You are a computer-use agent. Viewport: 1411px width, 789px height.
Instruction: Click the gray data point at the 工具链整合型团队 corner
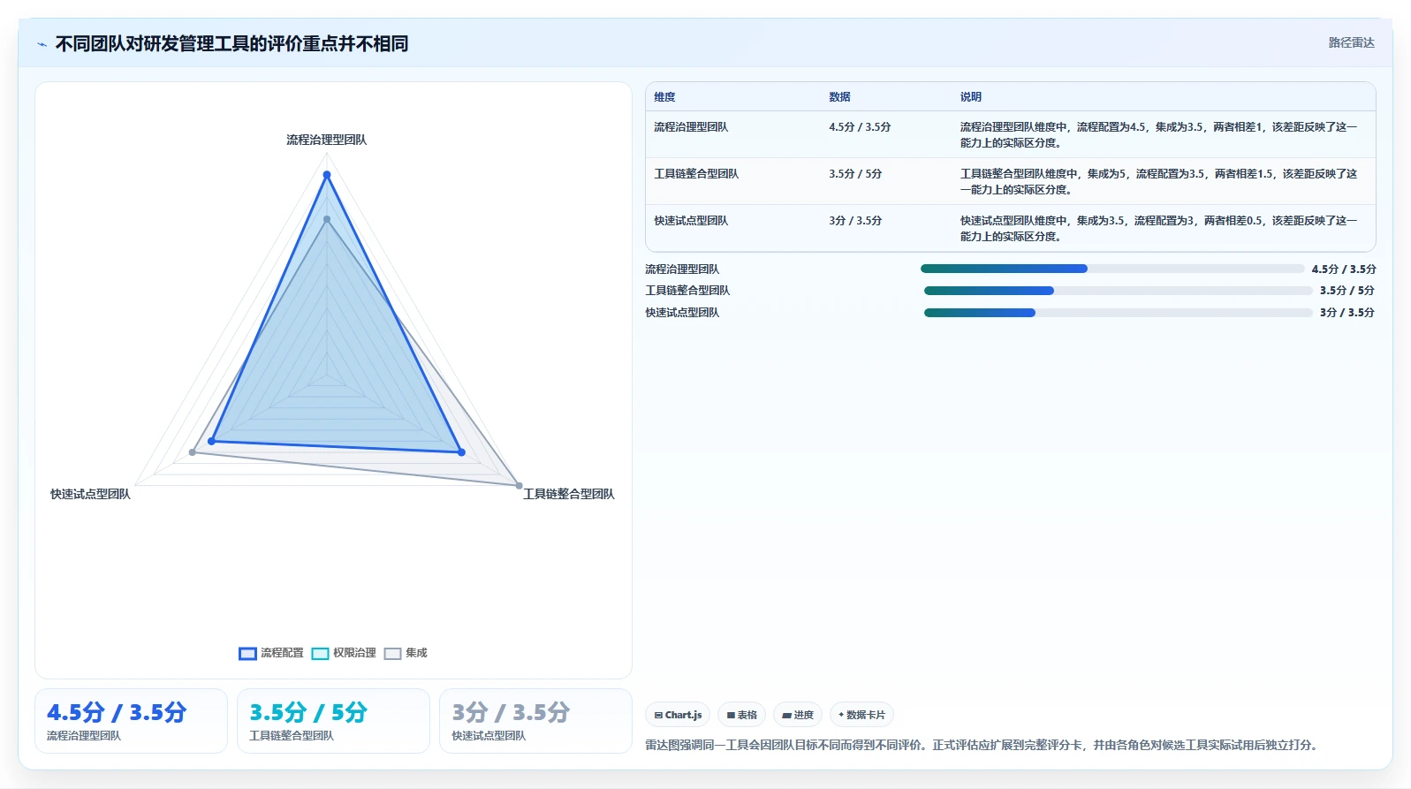tap(519, 485)
